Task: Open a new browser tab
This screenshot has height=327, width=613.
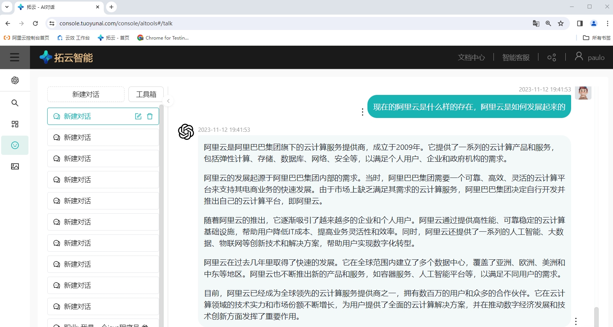Action: pyautogui.click(x=111, y=7)
